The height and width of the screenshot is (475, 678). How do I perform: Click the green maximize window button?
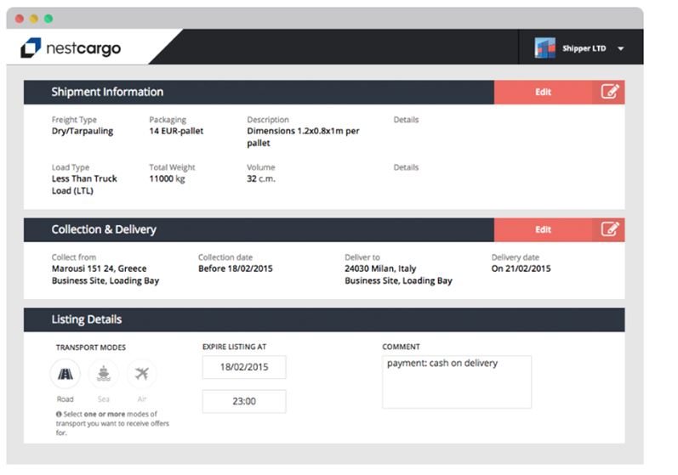coord(48,18)
